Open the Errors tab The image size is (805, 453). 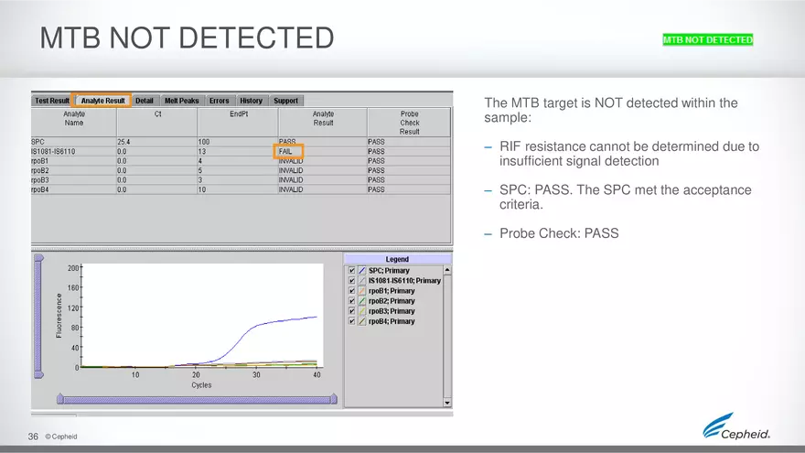pos(219,101)
